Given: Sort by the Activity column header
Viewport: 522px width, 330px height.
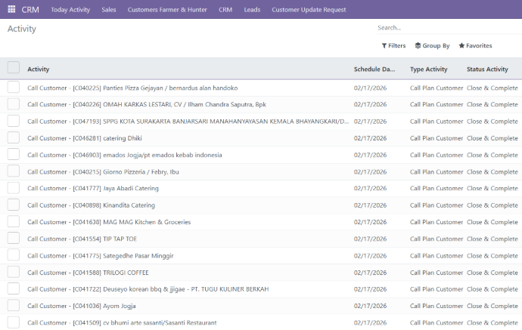Looking at the screenshot, I should pyautogui.click(x=39, y=69).
